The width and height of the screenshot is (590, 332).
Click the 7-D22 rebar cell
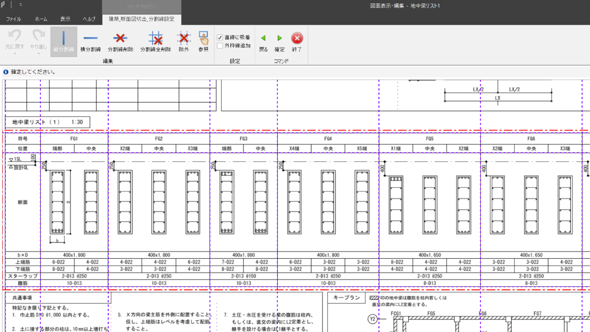click(227, 262)
